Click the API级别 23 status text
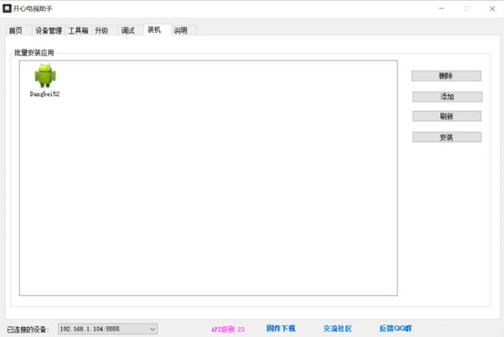Image resolution: width=504 pixels, height=337 pixels. coord(228,329)
